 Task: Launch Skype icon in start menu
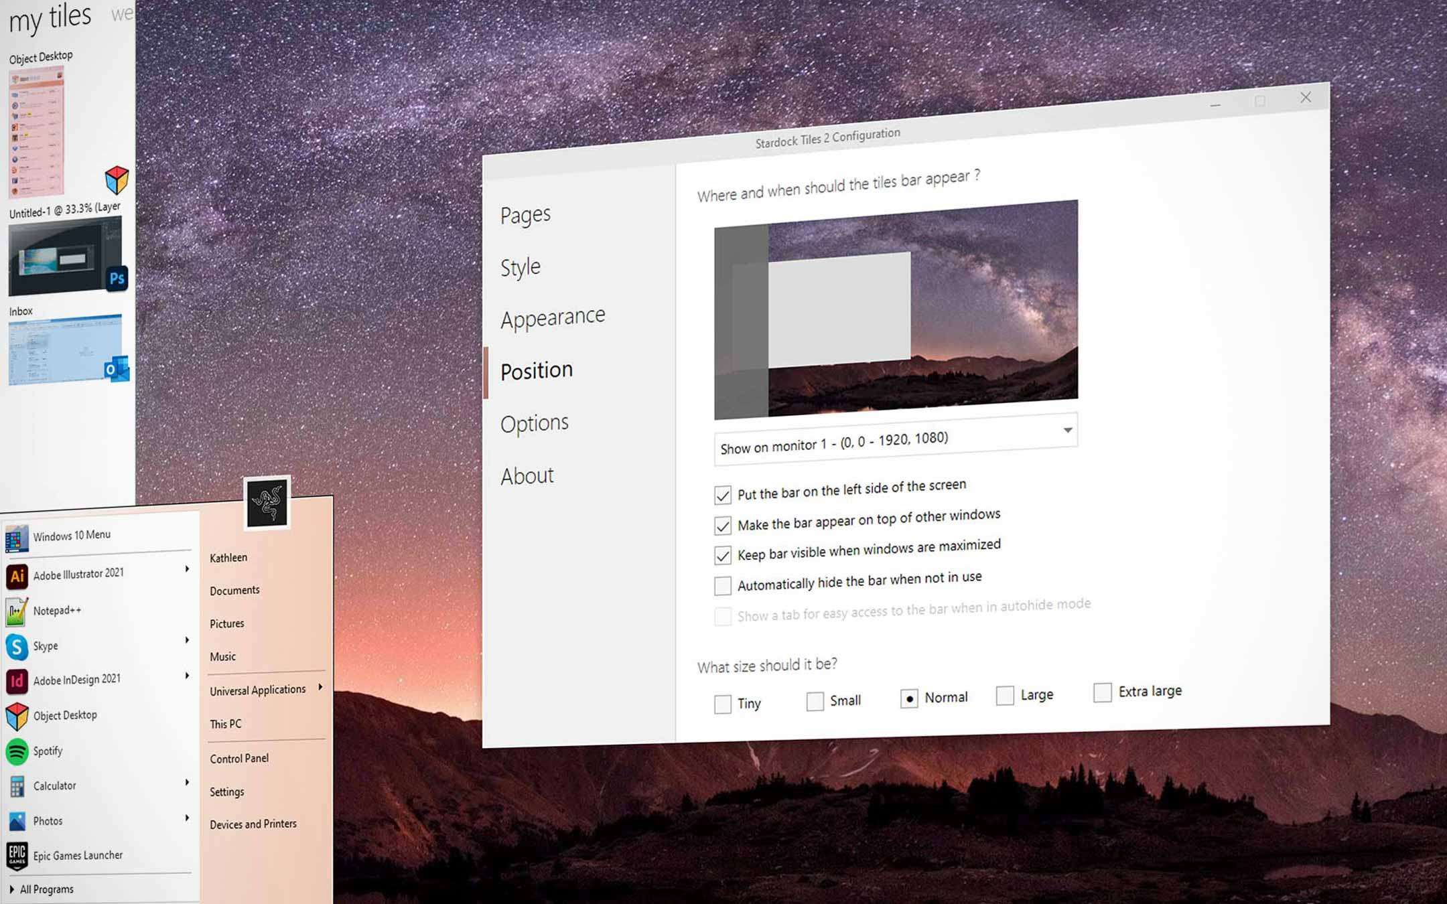pos(17,647)
